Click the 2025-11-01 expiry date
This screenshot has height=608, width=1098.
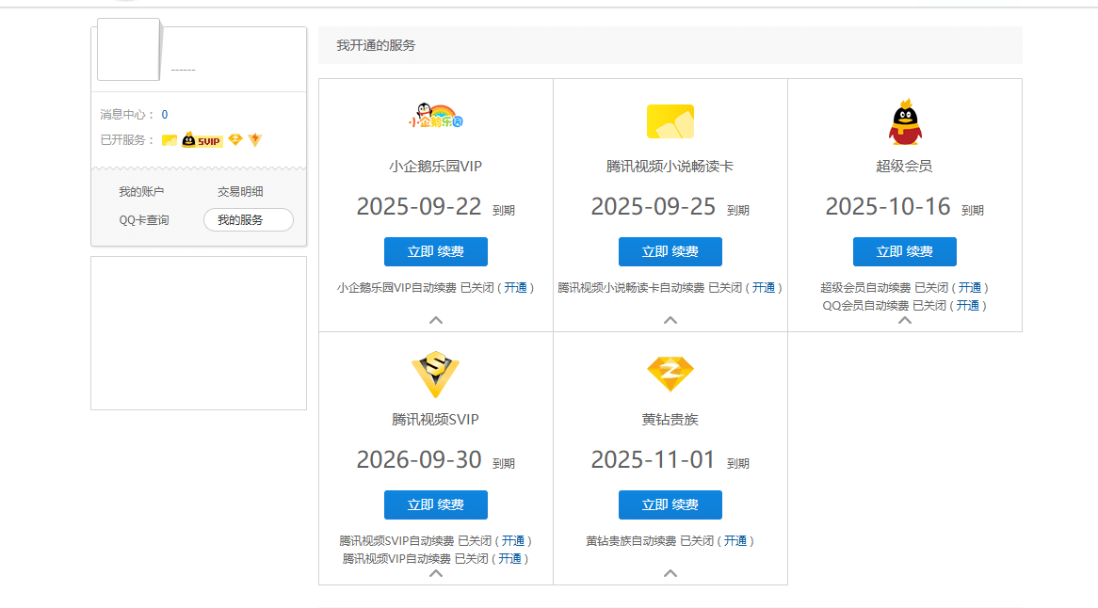click(654, 459)
